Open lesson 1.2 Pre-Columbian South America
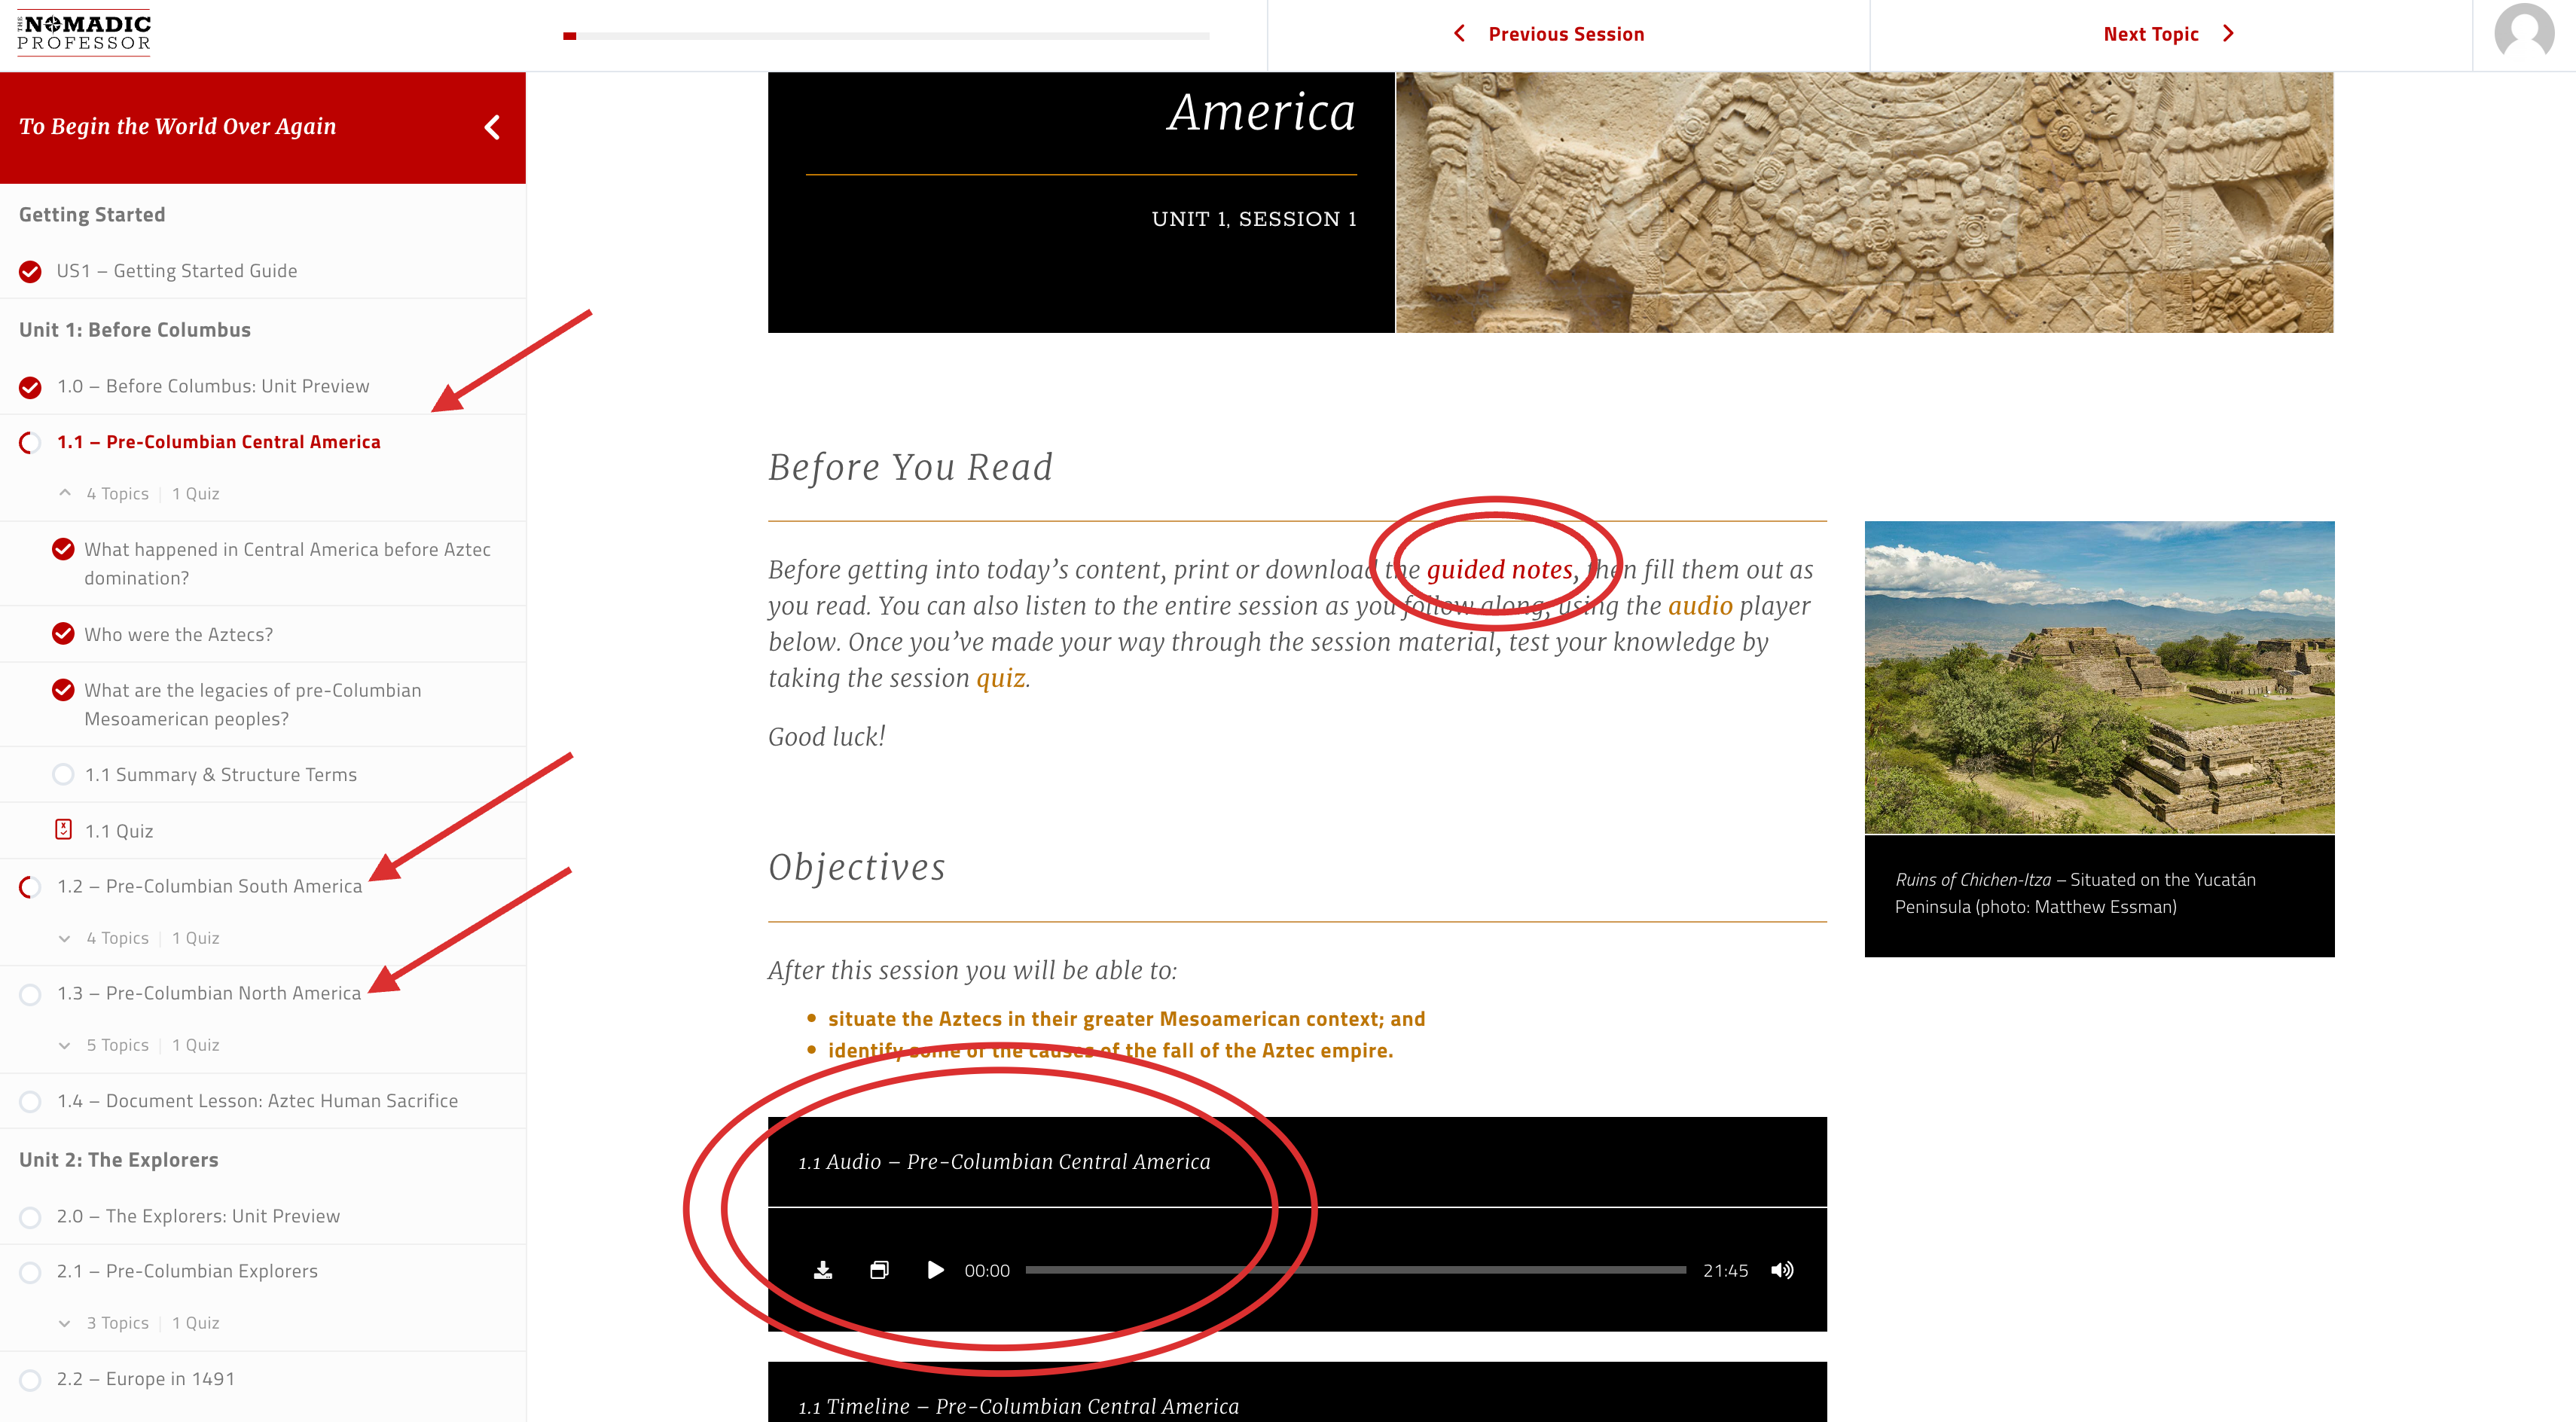 pos(209,886)
